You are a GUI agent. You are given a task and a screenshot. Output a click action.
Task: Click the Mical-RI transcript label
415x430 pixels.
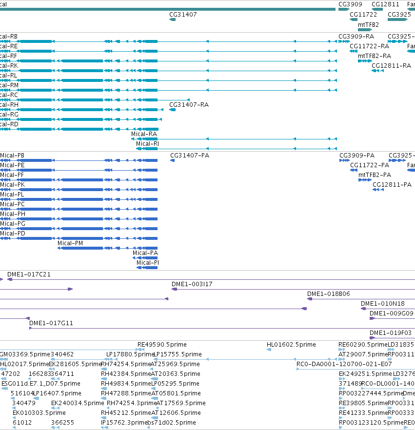pyautogui.click(x=148, y=144)
